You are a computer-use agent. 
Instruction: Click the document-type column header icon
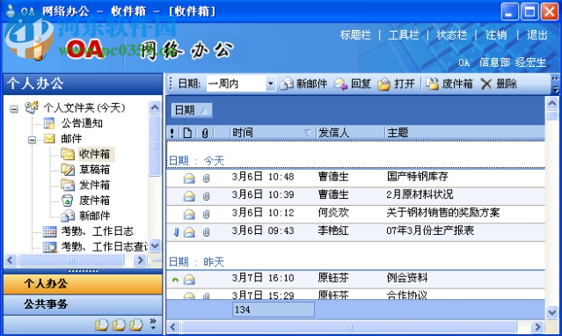point(187,133)
